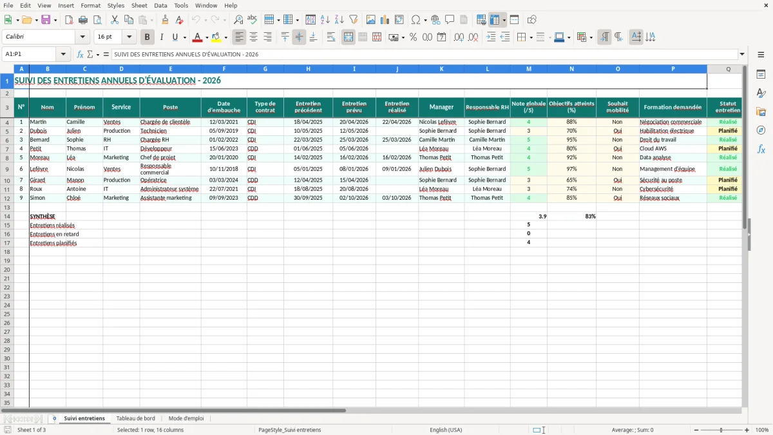The height and width of the screenshot is (435, 773).
Task: Open the sidebar Gallery panel
Action: click(x=761, y=112)
